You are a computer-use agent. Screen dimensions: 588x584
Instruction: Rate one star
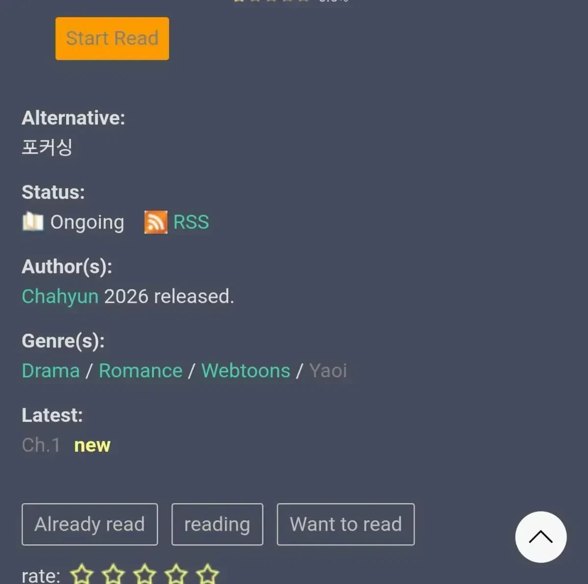pos(82,574)
